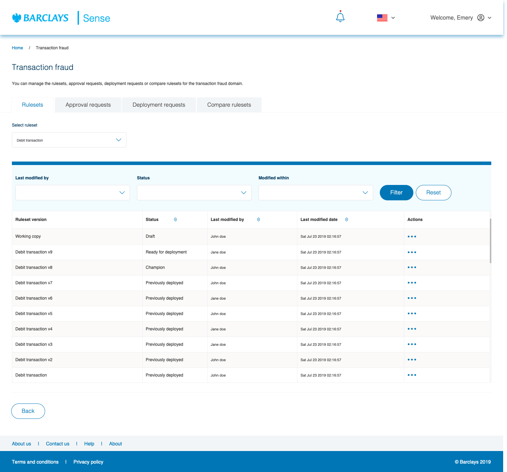
Task: Click the table's vertical scrollbar
Action: pos(491,241)
